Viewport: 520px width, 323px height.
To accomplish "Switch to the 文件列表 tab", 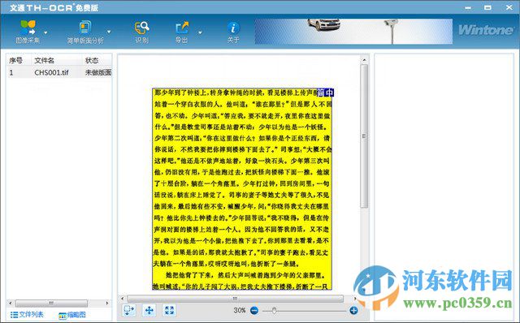I will (x=27, y=314).
